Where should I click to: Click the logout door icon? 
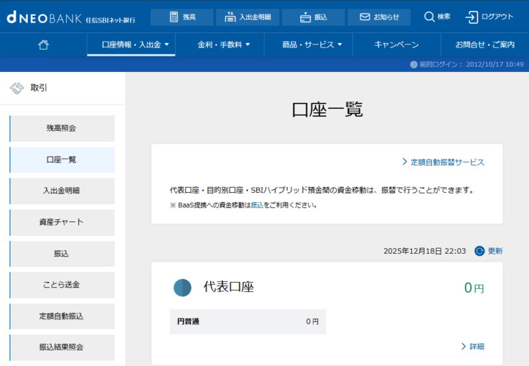click(x=472, y=17)
